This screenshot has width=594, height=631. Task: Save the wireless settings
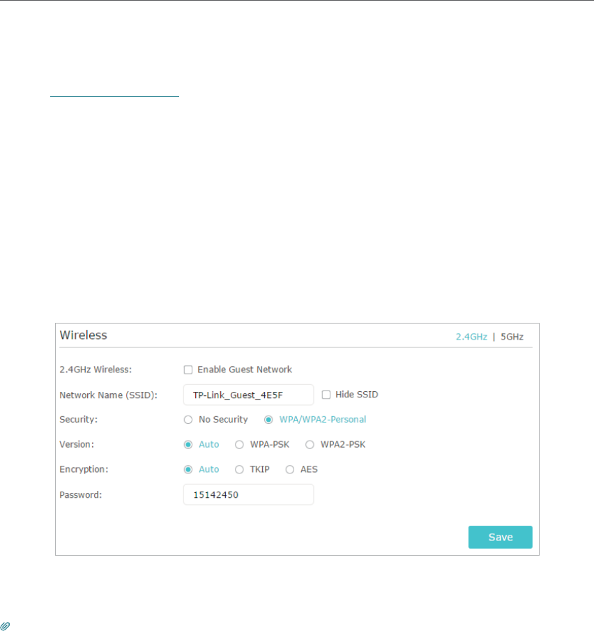(501, 537)
